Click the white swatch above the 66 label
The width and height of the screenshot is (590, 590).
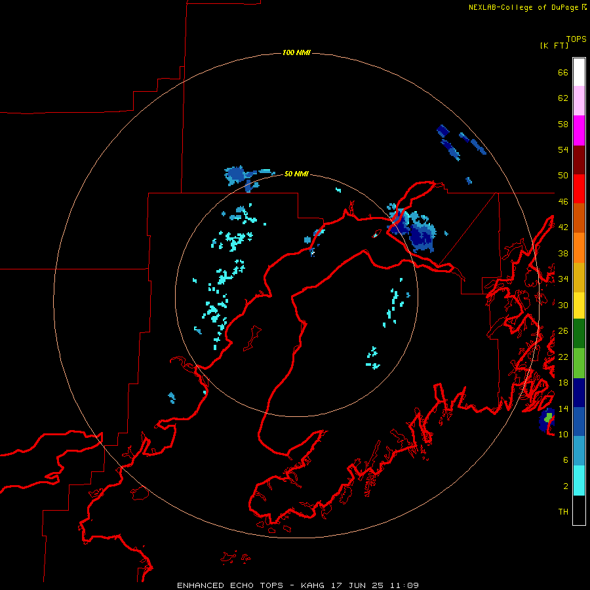579,72
